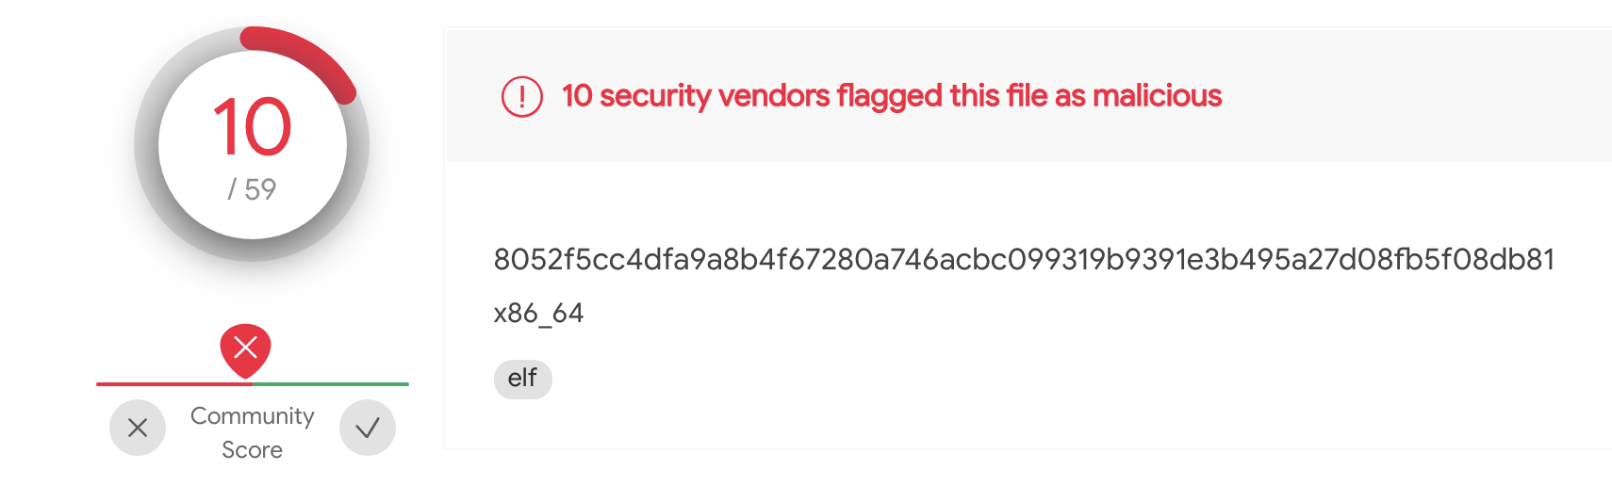1612x486 pixels.
Task: Click the 'elf' file type tag
Action: pyautogui.click(x=522, y=379)
